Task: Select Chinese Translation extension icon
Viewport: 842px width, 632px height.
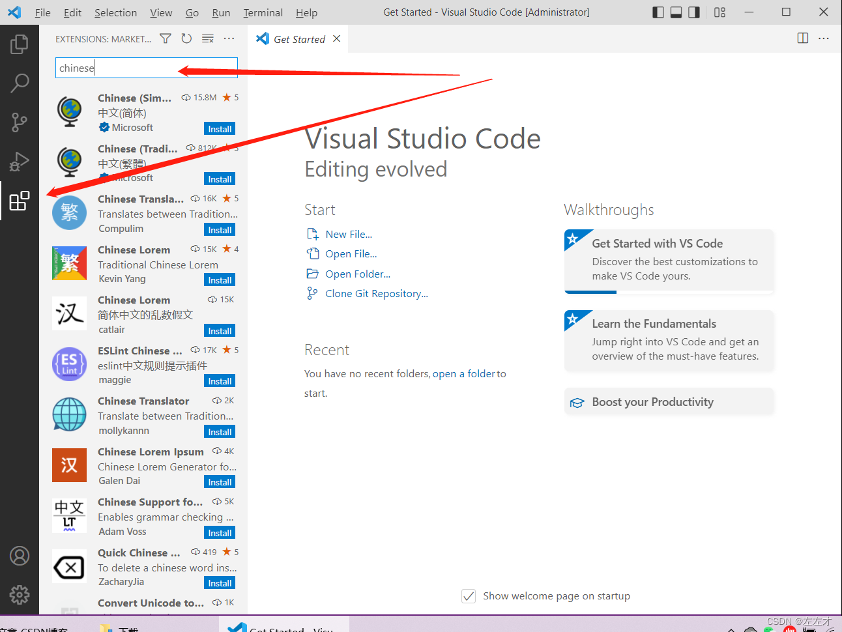Action: click(x=69, y=212)
